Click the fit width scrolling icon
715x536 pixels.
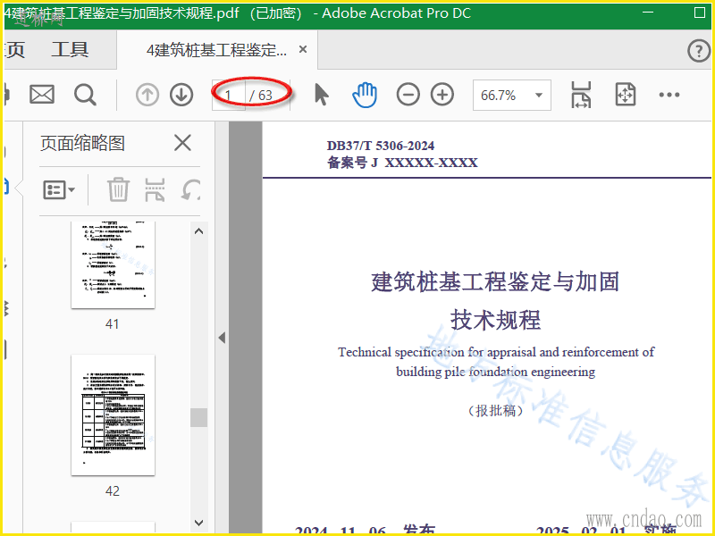(581, 95)
